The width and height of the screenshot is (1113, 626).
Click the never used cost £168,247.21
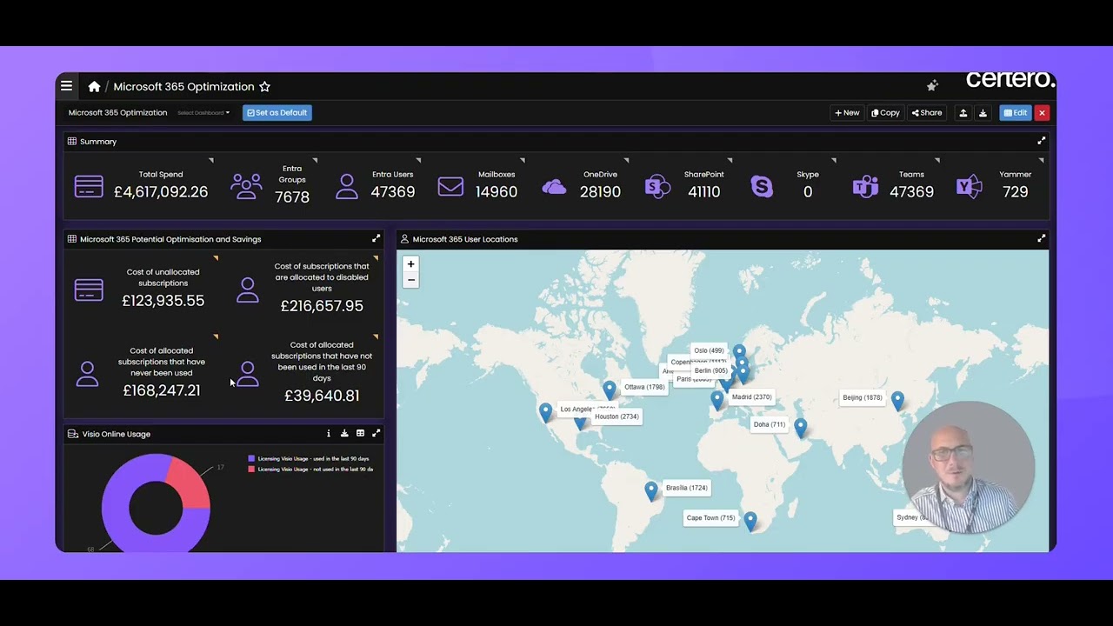(162, 390)
